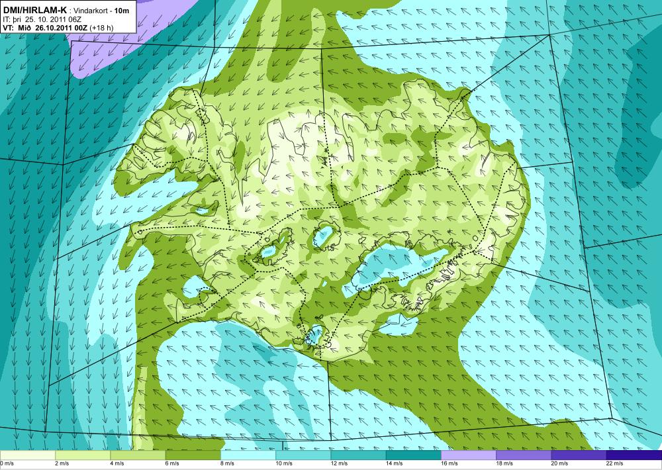Pick the dark violet 20–22 m/s legend swatch
This screenshot has height=470, width=662.
point(579,455)
